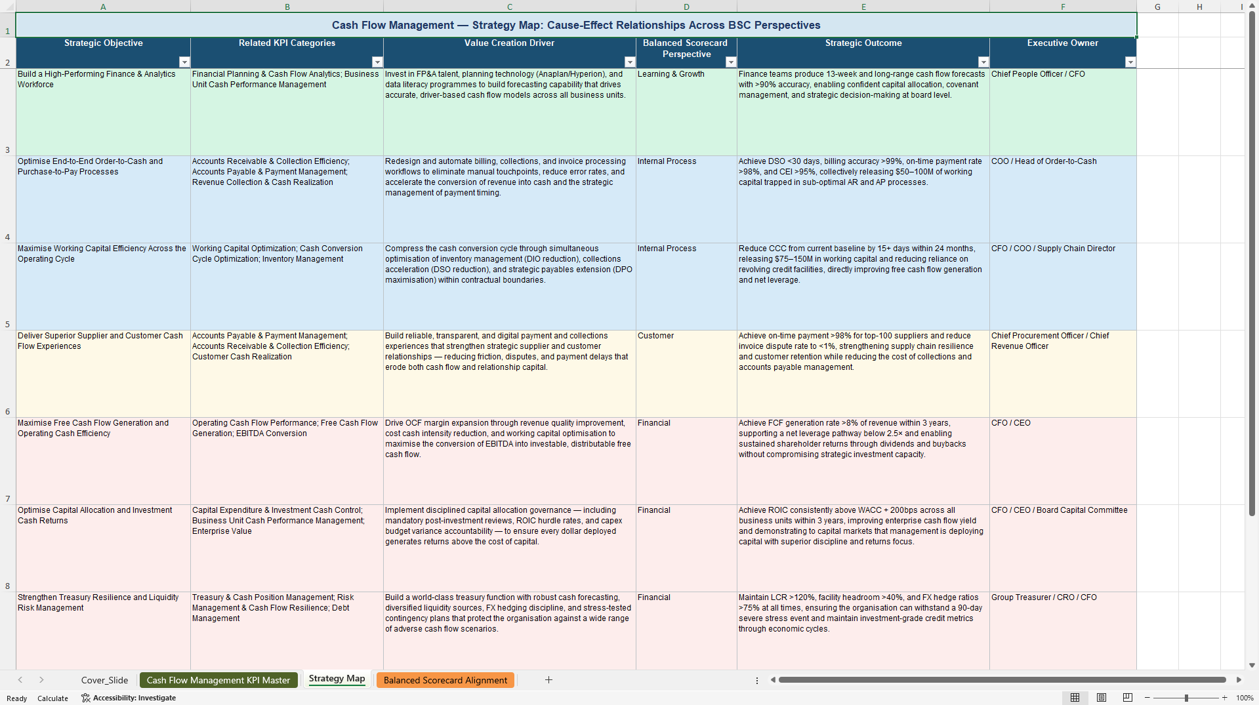Select KPI cell 'Treasury & Cash Position Management...'
This screenshot has height=705, width=1259.
point(287,631)
